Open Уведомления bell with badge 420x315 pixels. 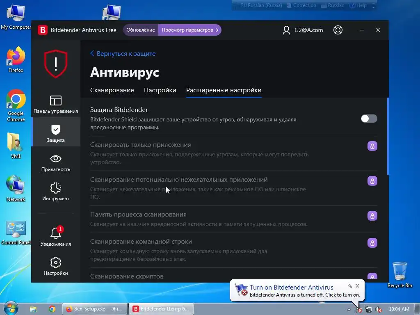(56, 236)
